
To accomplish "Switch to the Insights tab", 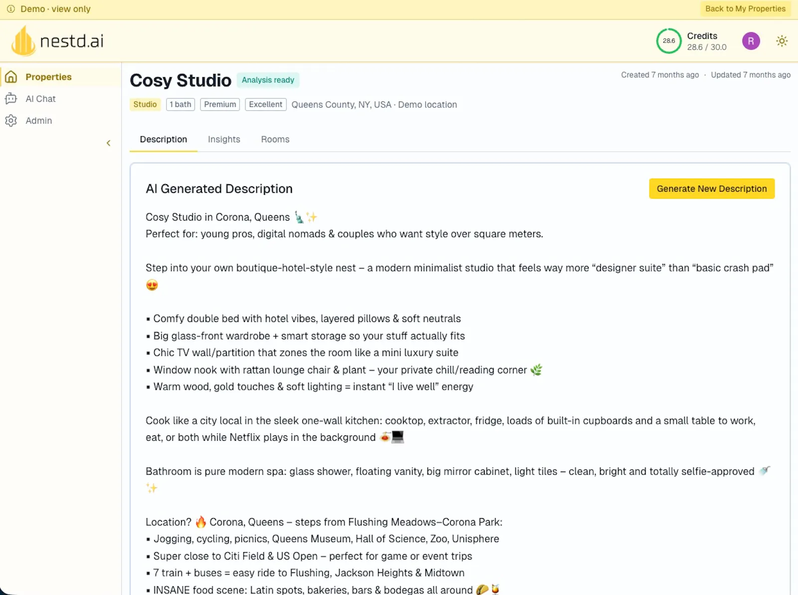I will (224, 139).
